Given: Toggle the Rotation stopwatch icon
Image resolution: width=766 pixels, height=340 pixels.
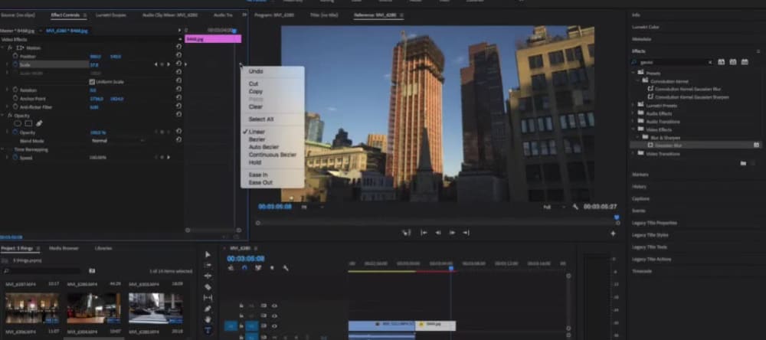Looking at the screenshot, I should [x=15, y=90].
